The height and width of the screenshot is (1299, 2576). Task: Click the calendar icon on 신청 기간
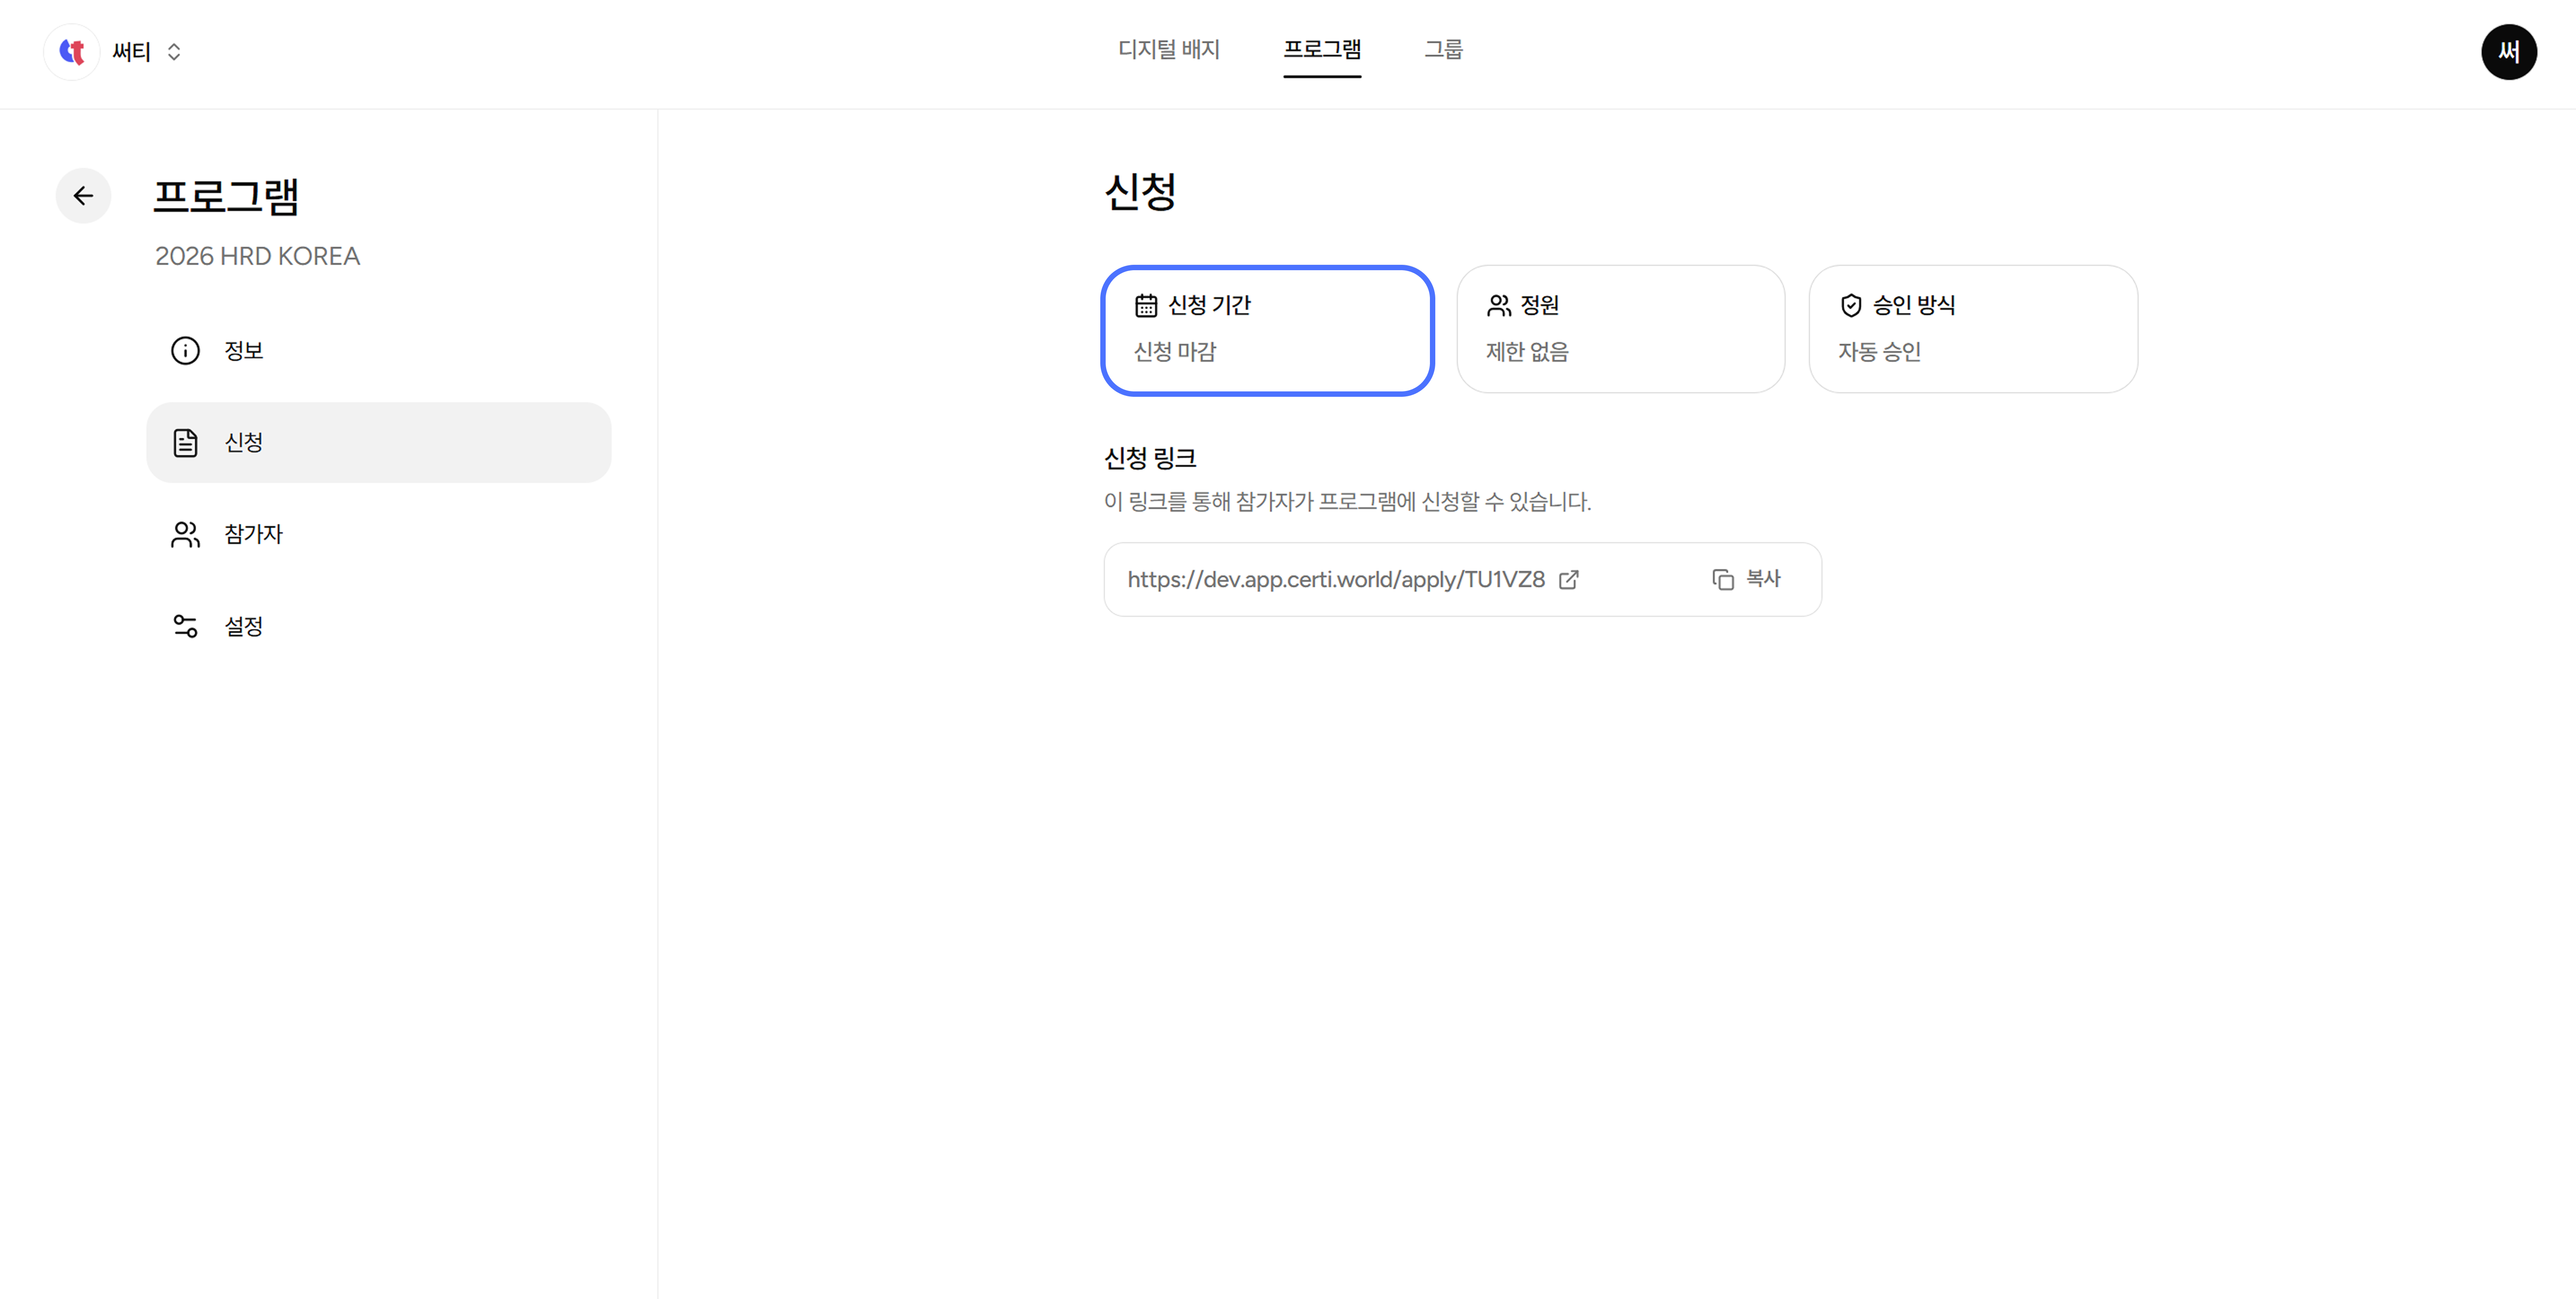1146,305
